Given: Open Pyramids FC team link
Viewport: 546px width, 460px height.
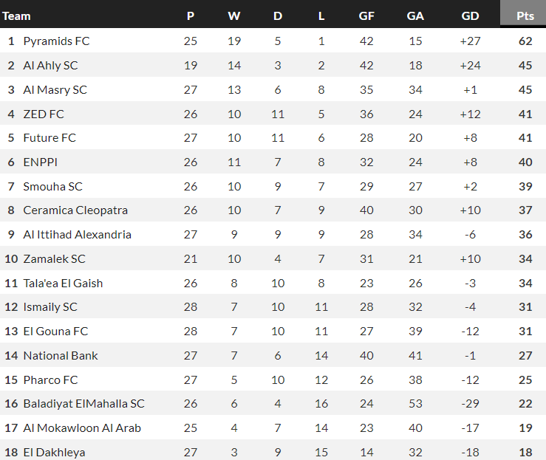Looking at the screenshot, I should 56,41.
